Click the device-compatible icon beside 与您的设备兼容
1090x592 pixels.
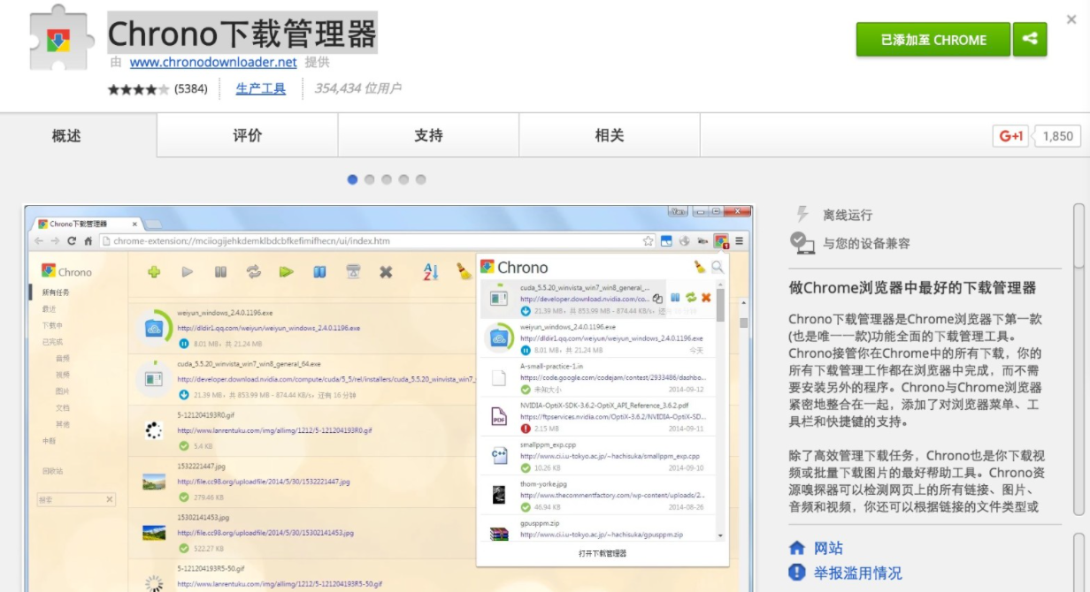[802, 242]
